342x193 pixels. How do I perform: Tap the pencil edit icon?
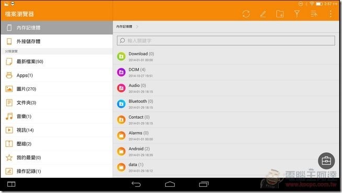[263, 14]
